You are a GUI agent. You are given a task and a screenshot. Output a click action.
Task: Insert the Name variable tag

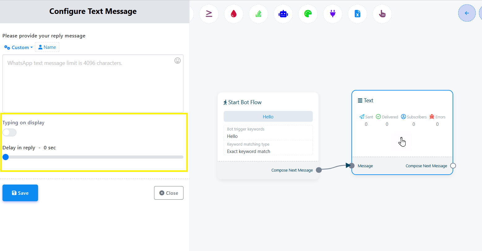[47, 47]
